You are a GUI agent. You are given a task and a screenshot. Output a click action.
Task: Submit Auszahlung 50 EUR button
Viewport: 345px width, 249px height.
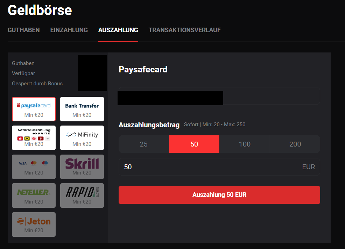tap(219, 195)
